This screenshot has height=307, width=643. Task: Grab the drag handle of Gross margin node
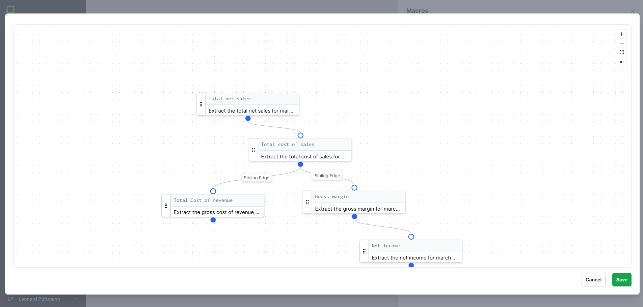click(307, 202)
